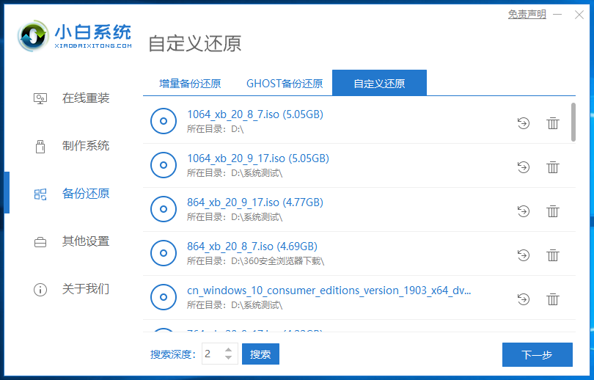Image resolution: width=594 pixels, height=380 pixels.
Task: Switch to the GHOST备份还原 tab
Action: pyautogui.click(x=285, y=84)
